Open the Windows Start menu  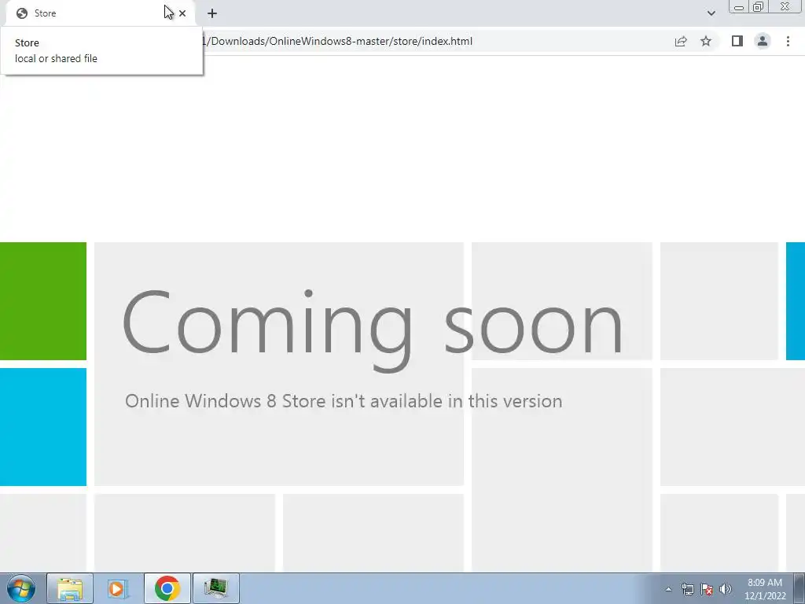21,588
